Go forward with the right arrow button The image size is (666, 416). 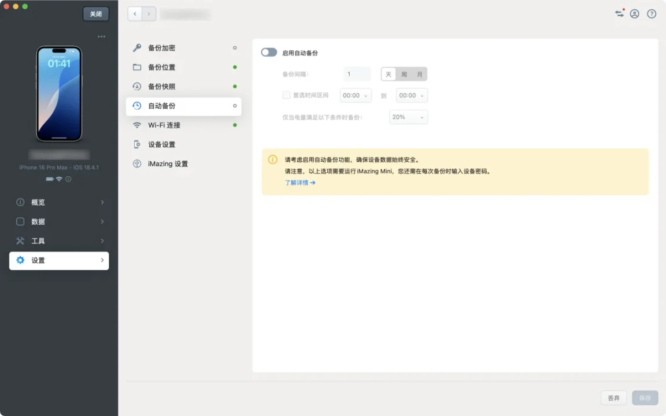[149, 14]
